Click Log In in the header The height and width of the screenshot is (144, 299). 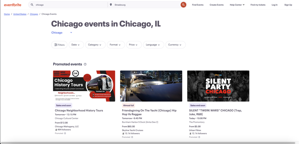tap(274, 5)
